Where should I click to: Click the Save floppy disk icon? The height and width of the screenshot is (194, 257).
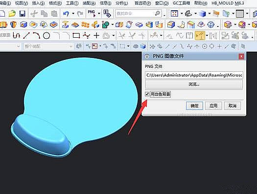pos(23,13)
